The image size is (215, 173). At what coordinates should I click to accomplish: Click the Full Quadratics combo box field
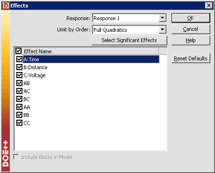129,29
